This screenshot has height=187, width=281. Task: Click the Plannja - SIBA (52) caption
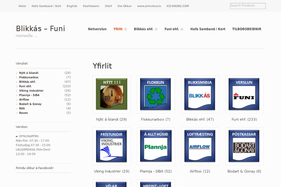(156, 171)
